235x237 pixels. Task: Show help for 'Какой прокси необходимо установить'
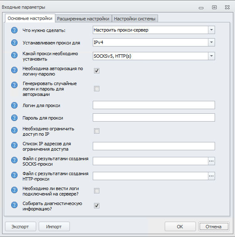pyautogui.click(x=15, y=55)
